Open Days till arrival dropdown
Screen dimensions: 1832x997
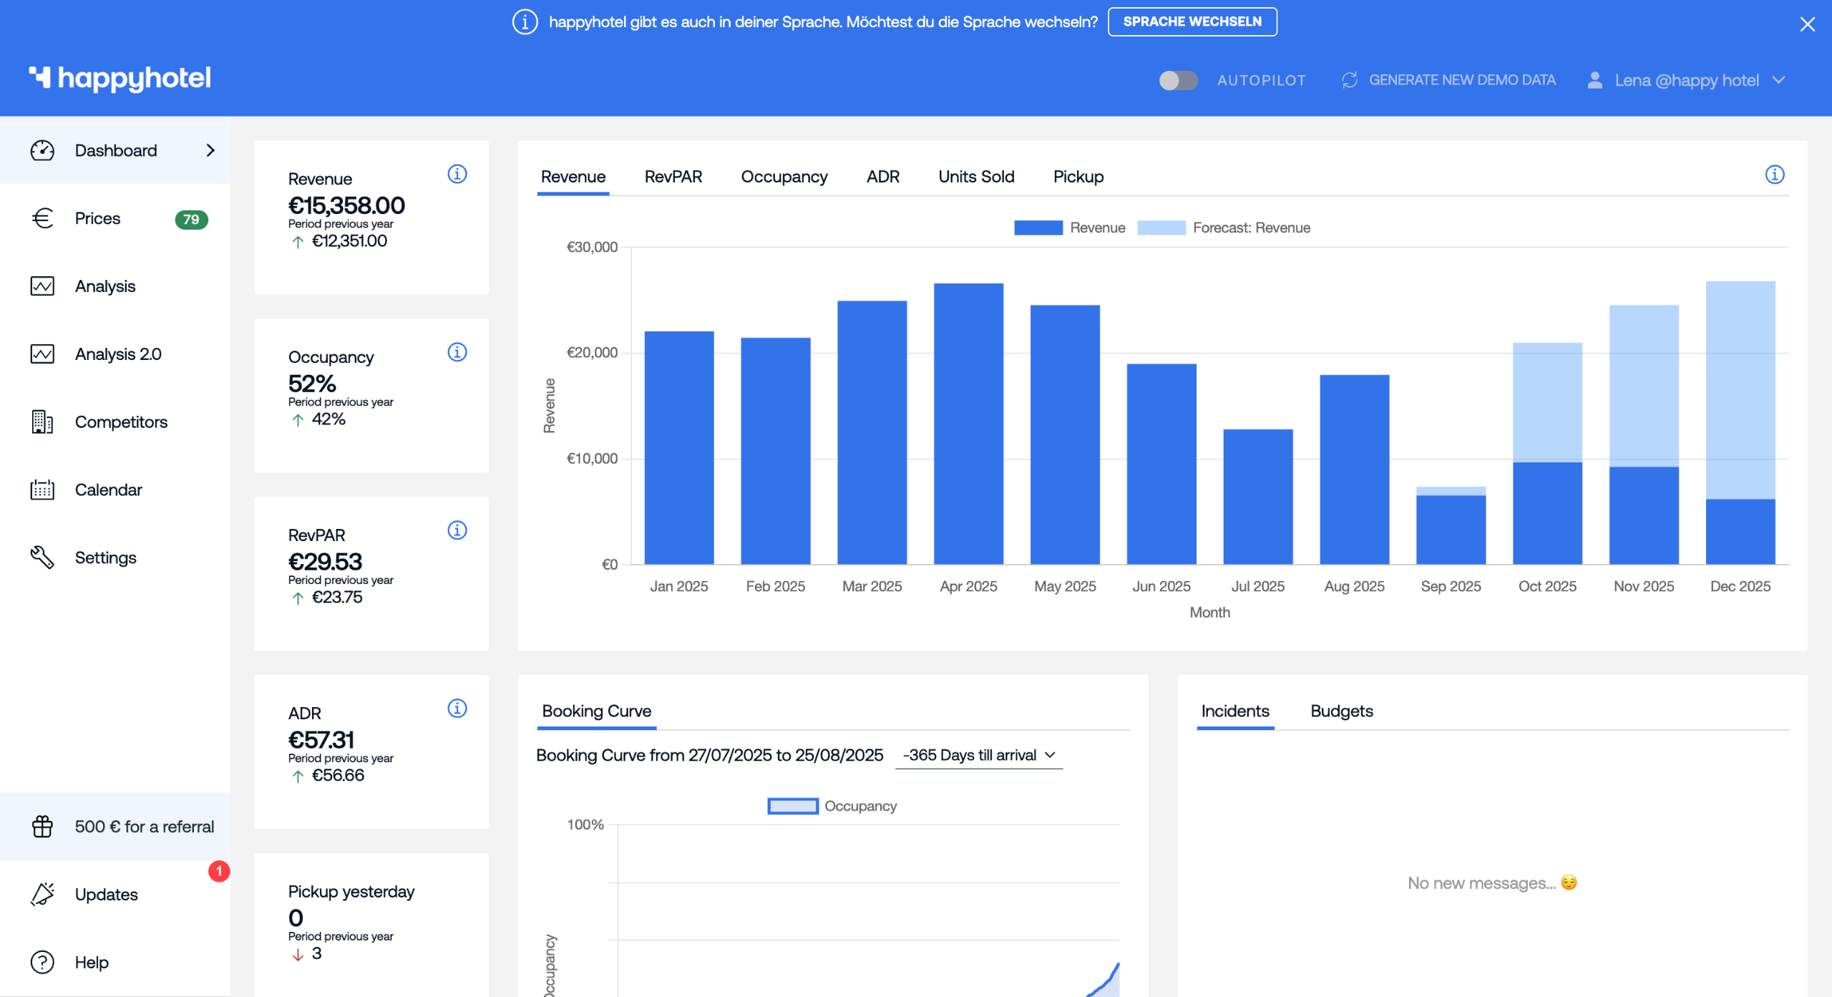click(978, 755)
